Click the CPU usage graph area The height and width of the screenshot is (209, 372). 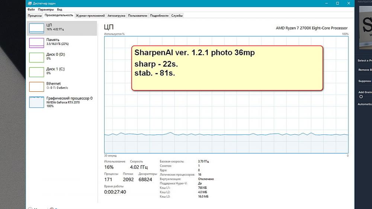coord(226,95)
